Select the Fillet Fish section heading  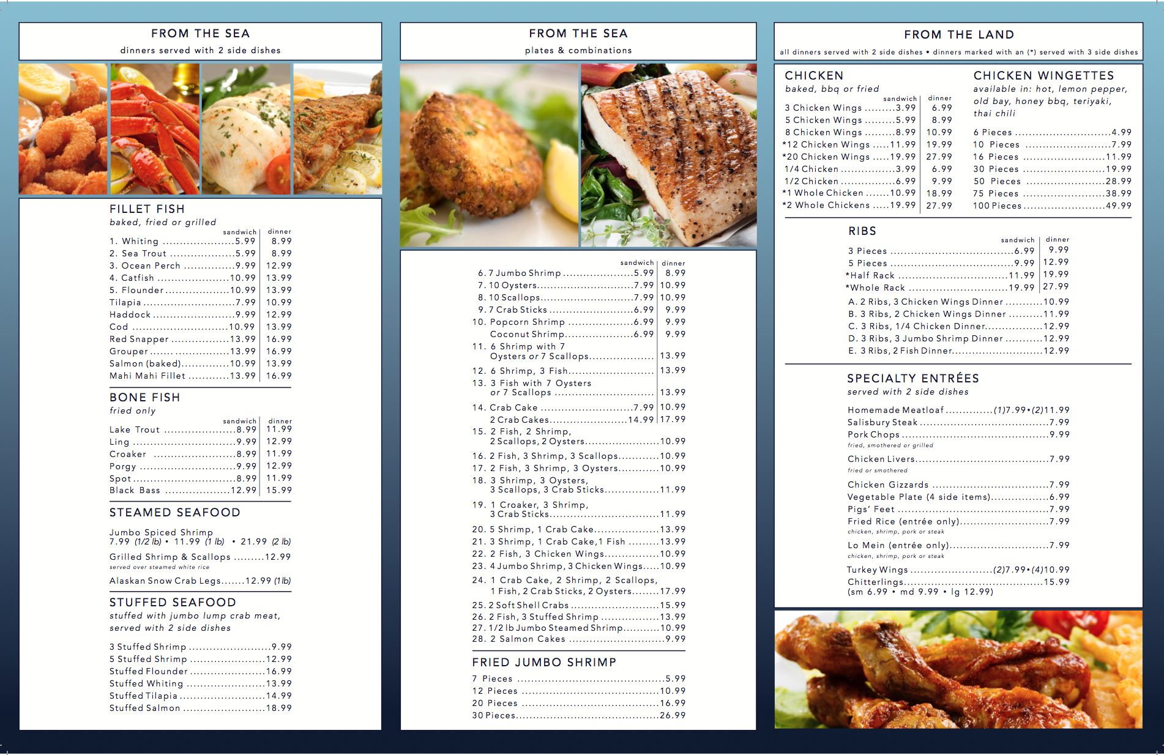tap(147, 209)
